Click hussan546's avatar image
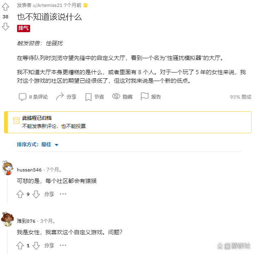Screen dimensions: 256x255 (x=7, y=167)
